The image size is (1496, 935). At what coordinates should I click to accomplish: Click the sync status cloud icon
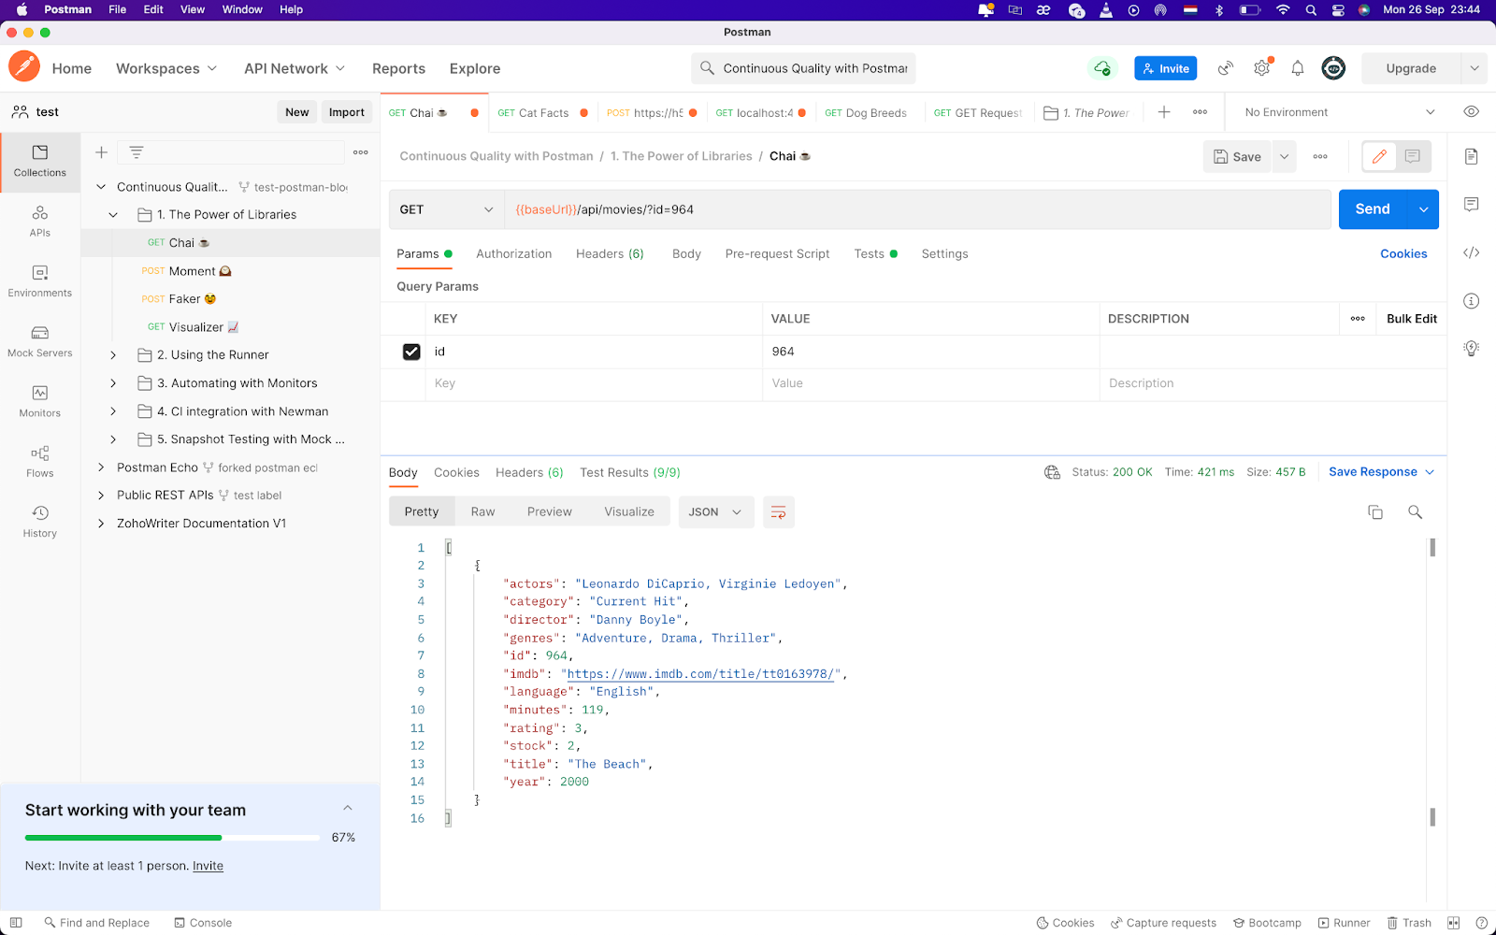[1103, 68]
